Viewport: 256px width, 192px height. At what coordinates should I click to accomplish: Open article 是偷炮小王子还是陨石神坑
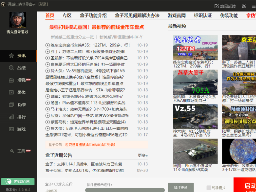pos(85,90)
